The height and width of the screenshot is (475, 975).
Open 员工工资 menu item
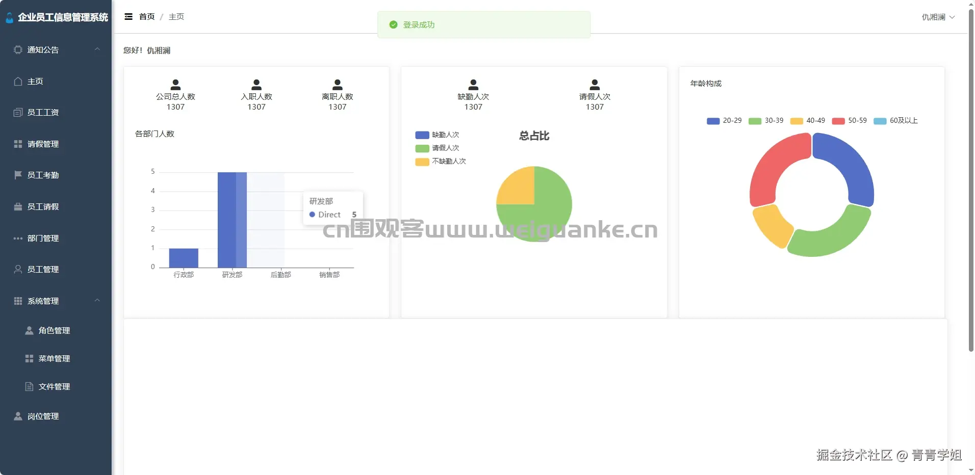click(56, 113)
